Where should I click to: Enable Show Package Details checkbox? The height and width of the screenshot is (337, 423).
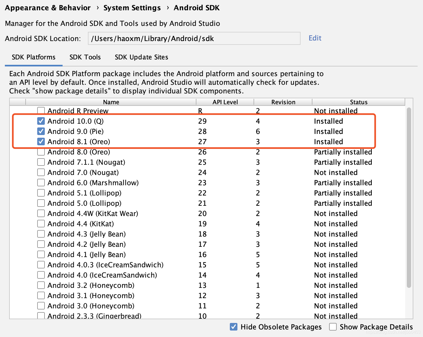[333, 327]
